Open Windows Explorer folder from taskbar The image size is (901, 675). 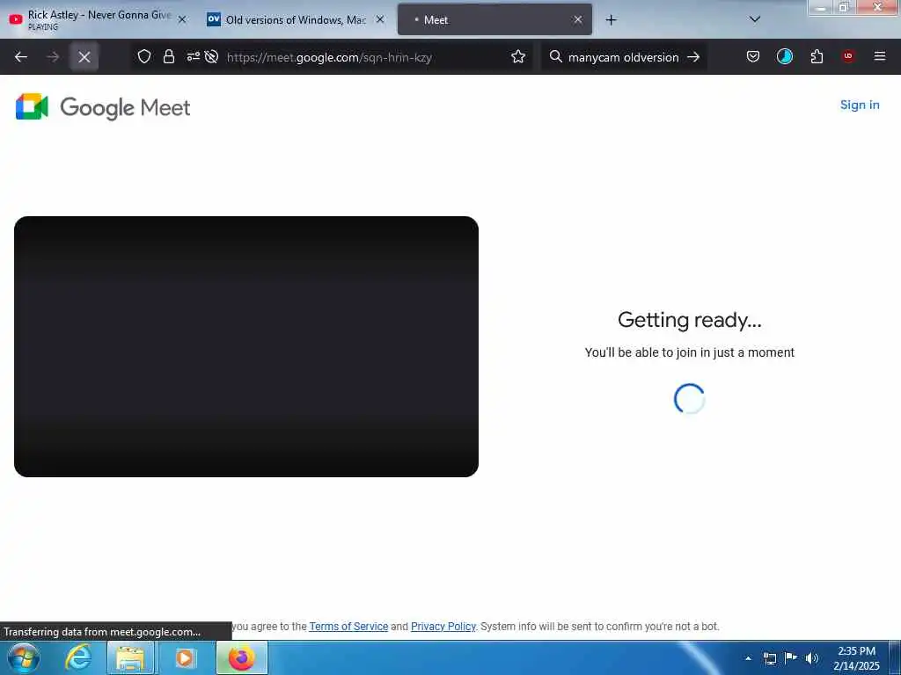(x=130, y=657)
